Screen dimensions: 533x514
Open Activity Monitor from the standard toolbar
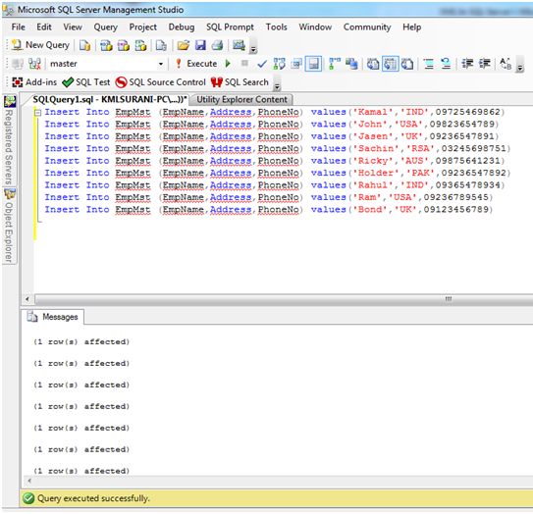(x=239, y=45)
